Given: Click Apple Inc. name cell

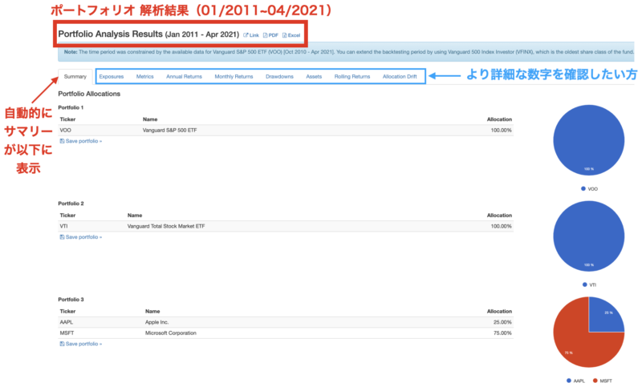Looking at the screenshot, I should tap(156, 322).
